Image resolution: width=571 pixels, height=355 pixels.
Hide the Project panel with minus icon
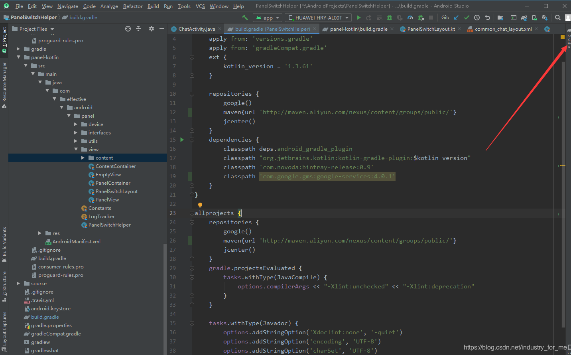click(x=162, y=29)
